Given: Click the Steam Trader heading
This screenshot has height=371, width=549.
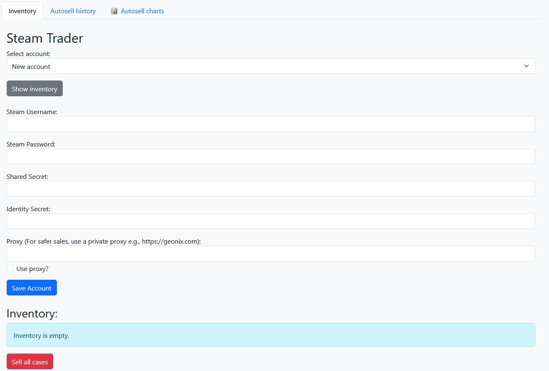Looking at the screenshot, I should point(45,38).
